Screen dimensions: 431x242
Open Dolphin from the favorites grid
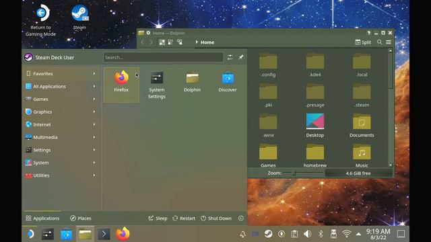point(192,82)
